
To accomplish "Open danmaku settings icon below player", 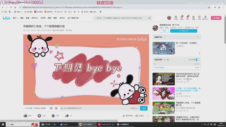I will pos(56,108).
